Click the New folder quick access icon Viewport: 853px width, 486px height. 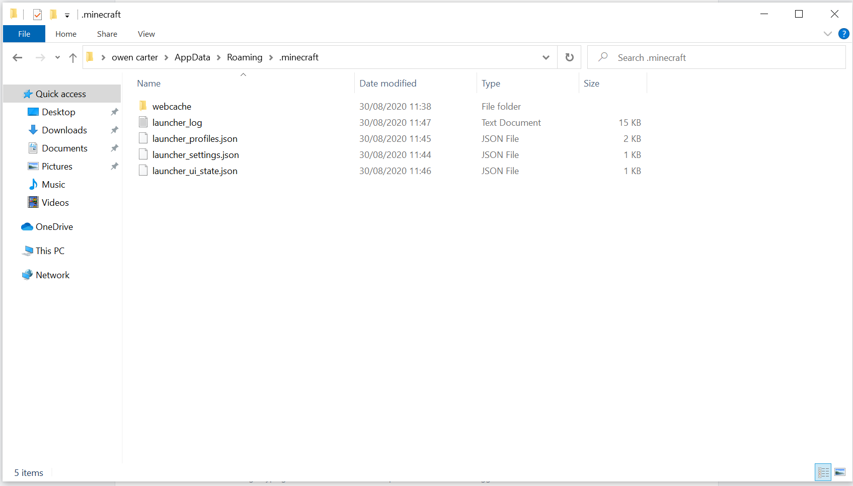(x=53, y=15)
